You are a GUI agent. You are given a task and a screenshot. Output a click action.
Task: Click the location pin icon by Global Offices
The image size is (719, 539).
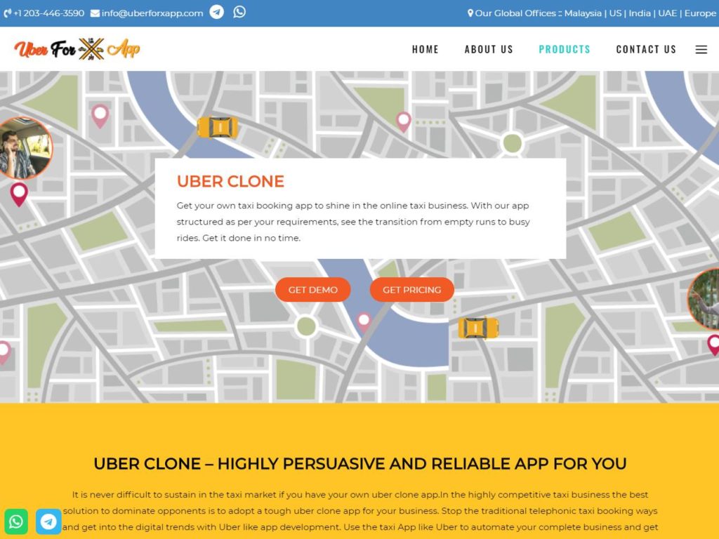coord(470,13)
